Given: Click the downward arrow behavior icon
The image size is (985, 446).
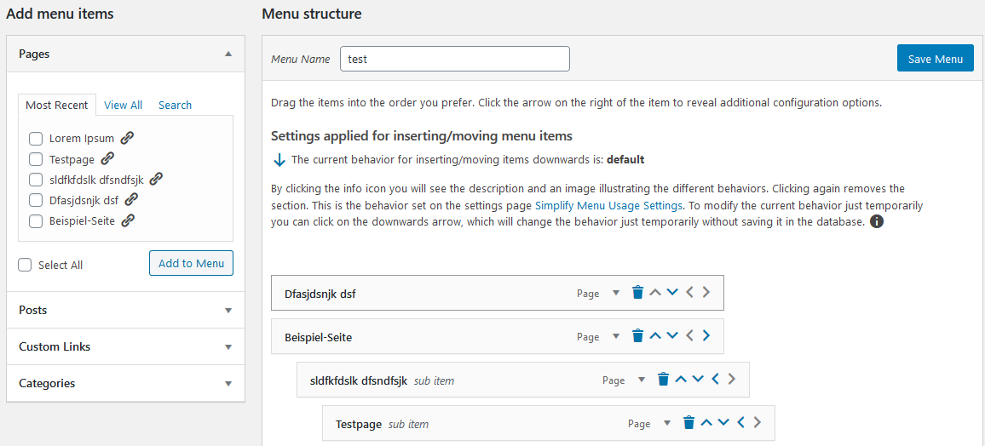Looking at the screenshot, I should pos(279,159).
